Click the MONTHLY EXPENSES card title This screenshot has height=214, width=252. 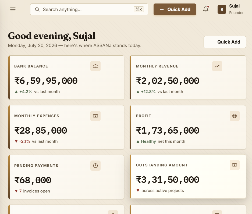pos(37,116)
